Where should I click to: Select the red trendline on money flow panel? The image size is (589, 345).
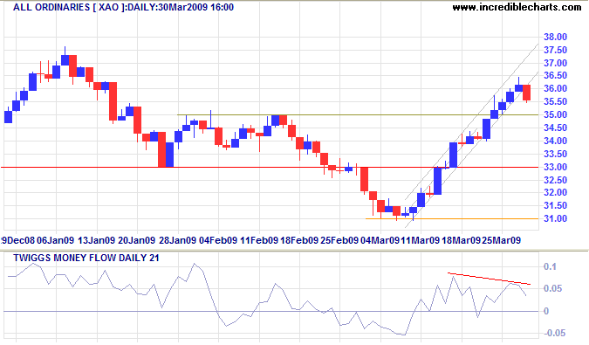489,279
